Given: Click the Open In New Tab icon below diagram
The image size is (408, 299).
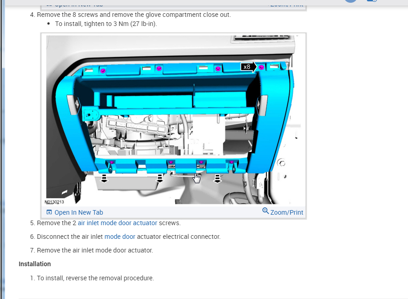Looking at the screenshot, I should pyautogui.click(x=49, y=212).
